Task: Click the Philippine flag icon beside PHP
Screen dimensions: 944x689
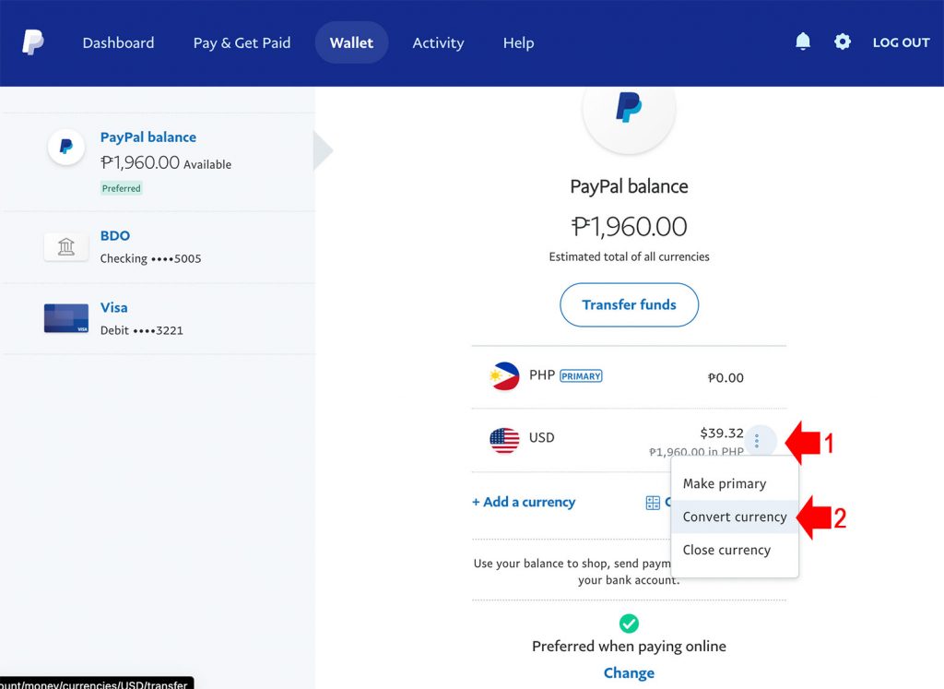Action: click(504, 376)
